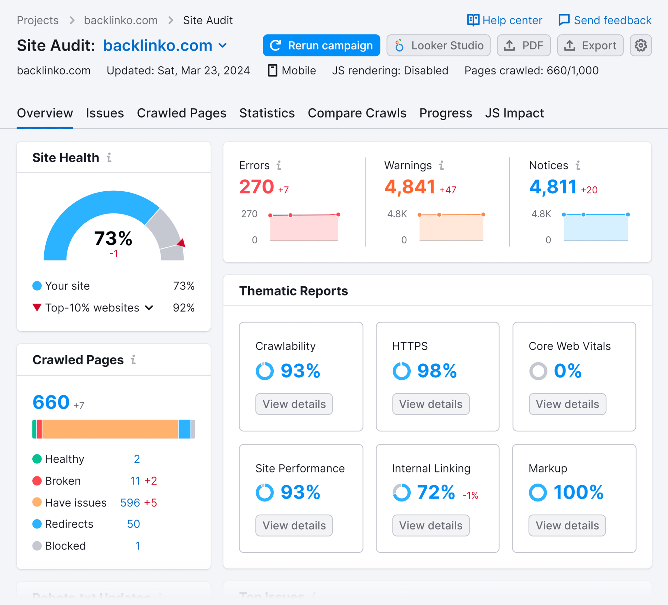Screen dimensions: 668x605
Task: Expand the backlinko.com site dropdown
Action: tap(223, 46)
